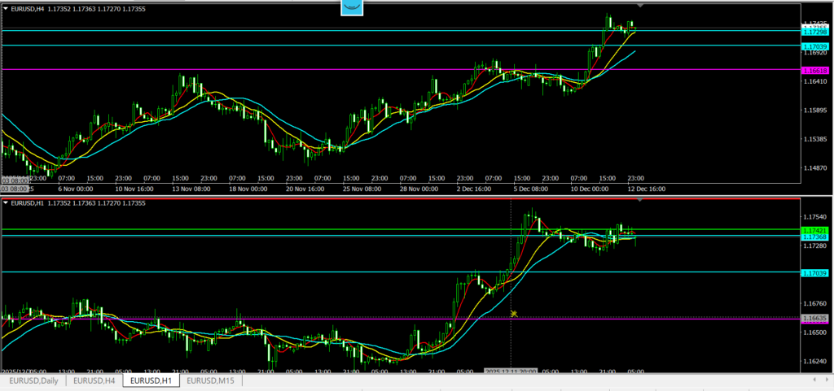Select the cyan 1.17039 price label on H1
Image resolution: width=834 pixels, height=391 pixels.
[x=814, y=273]
